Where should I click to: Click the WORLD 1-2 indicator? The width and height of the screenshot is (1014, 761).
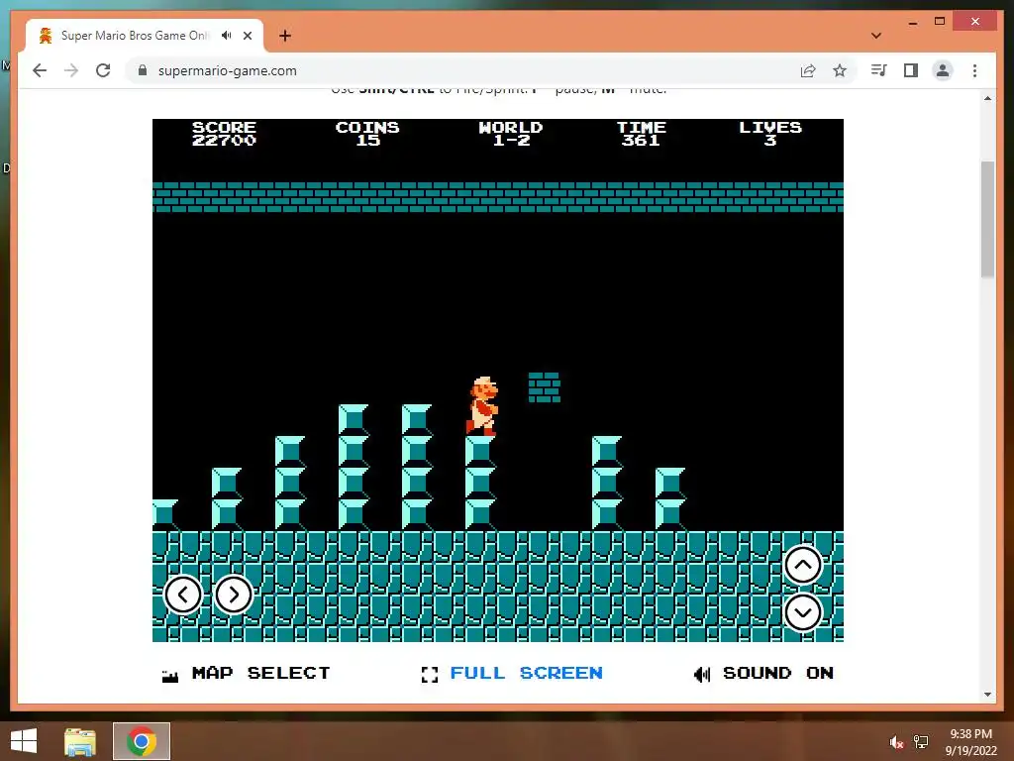coord(511,134)
